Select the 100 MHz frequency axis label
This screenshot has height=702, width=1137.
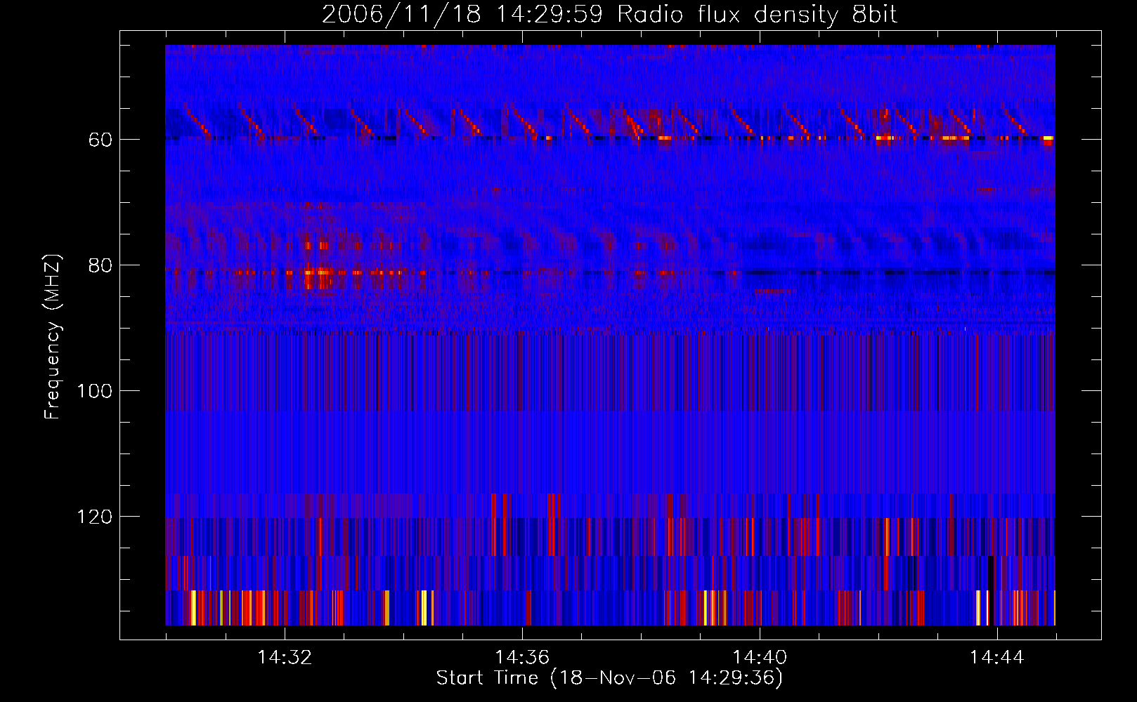95,391
